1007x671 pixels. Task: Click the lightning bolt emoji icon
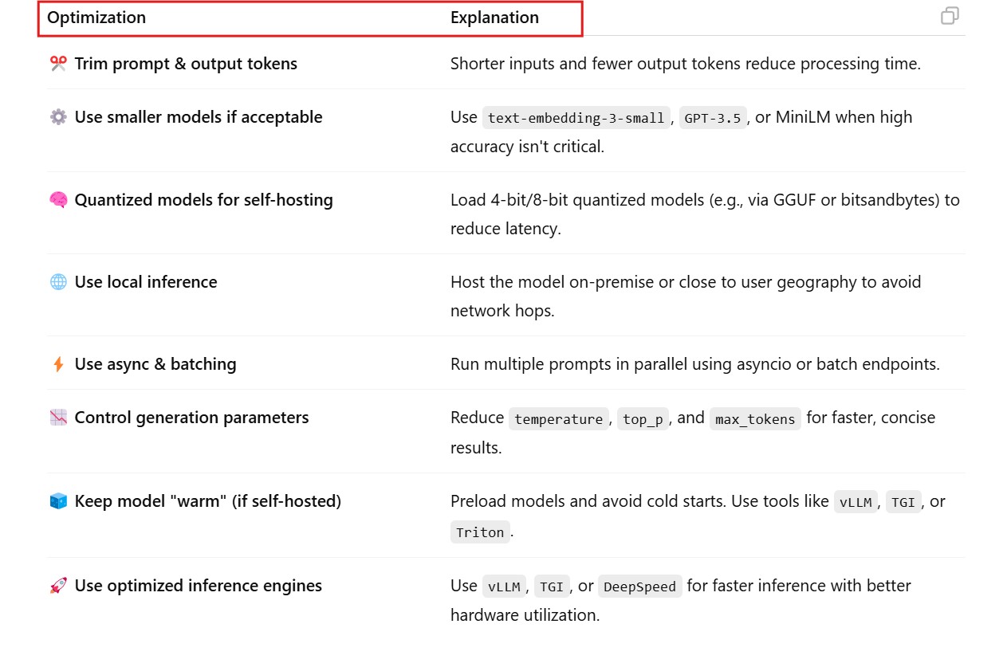(x=58, y=364)
